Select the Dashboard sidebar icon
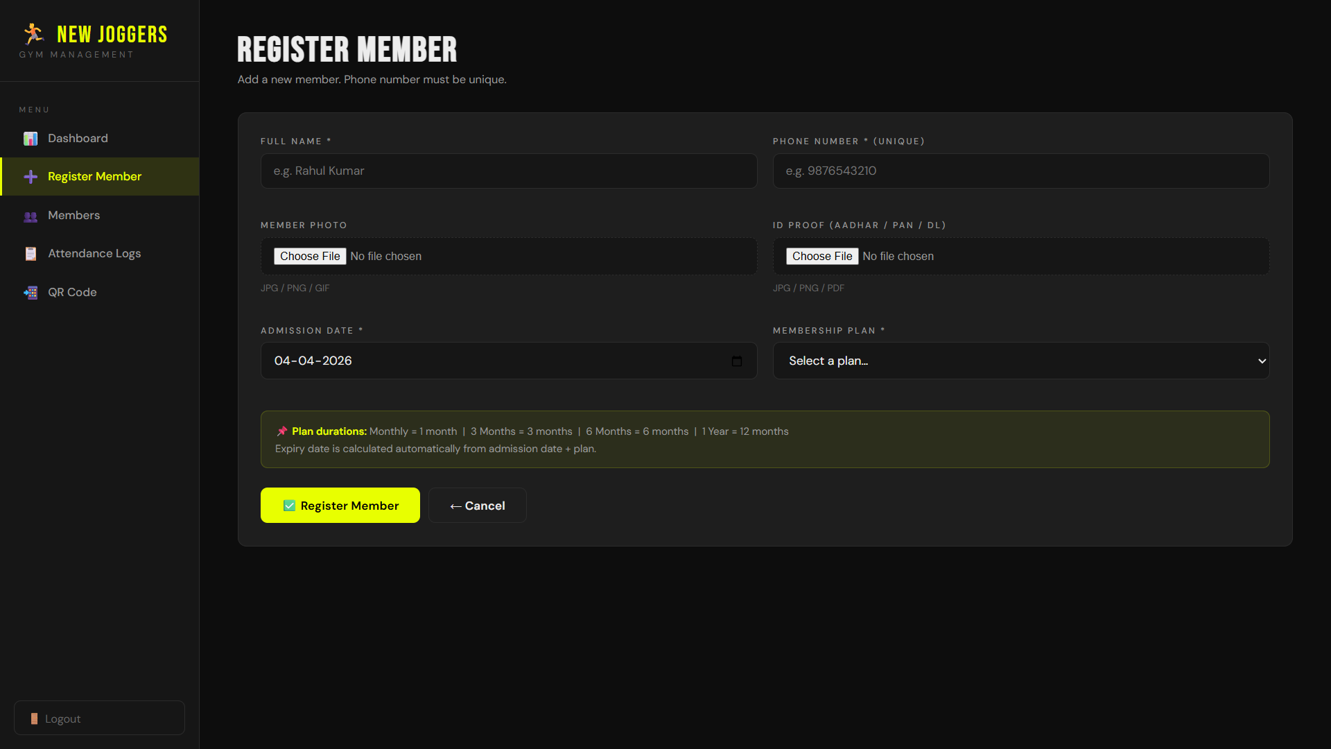This screenshot has height=749, width=1331. (x=31, y=138)
